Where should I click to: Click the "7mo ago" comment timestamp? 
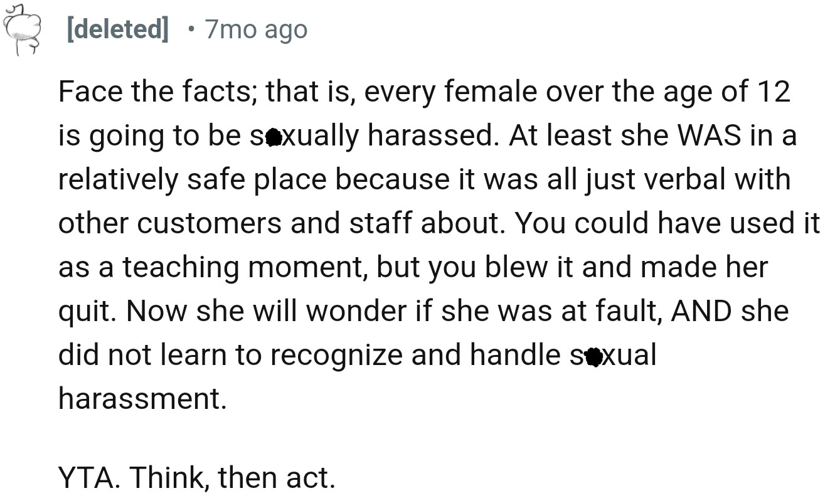pos(256,29)
